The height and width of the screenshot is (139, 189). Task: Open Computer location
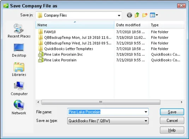[19, 89]
